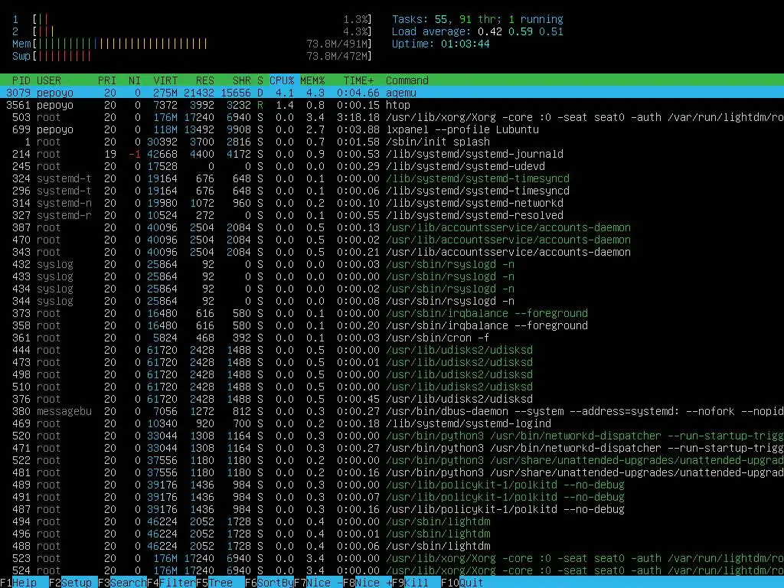Screen dimensions: 784x588
Task: Click the Swp usage meter bar
Action: [192, 56]
